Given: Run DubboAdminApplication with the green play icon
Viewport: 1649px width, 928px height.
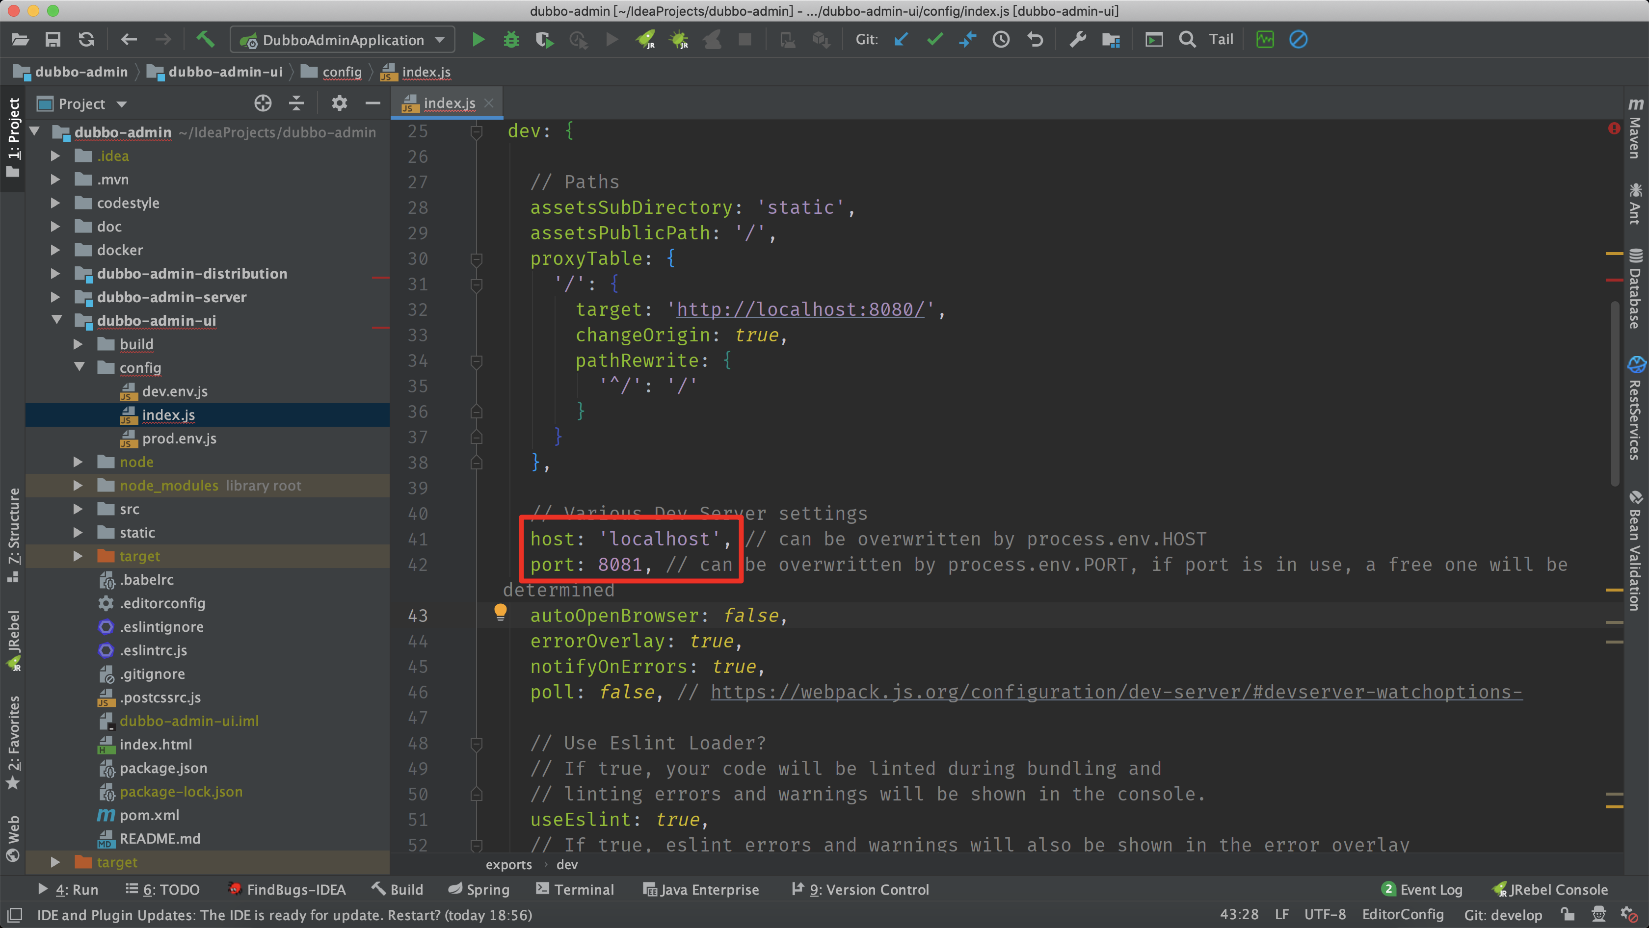Looking at the screenshot, I should 478,40.
